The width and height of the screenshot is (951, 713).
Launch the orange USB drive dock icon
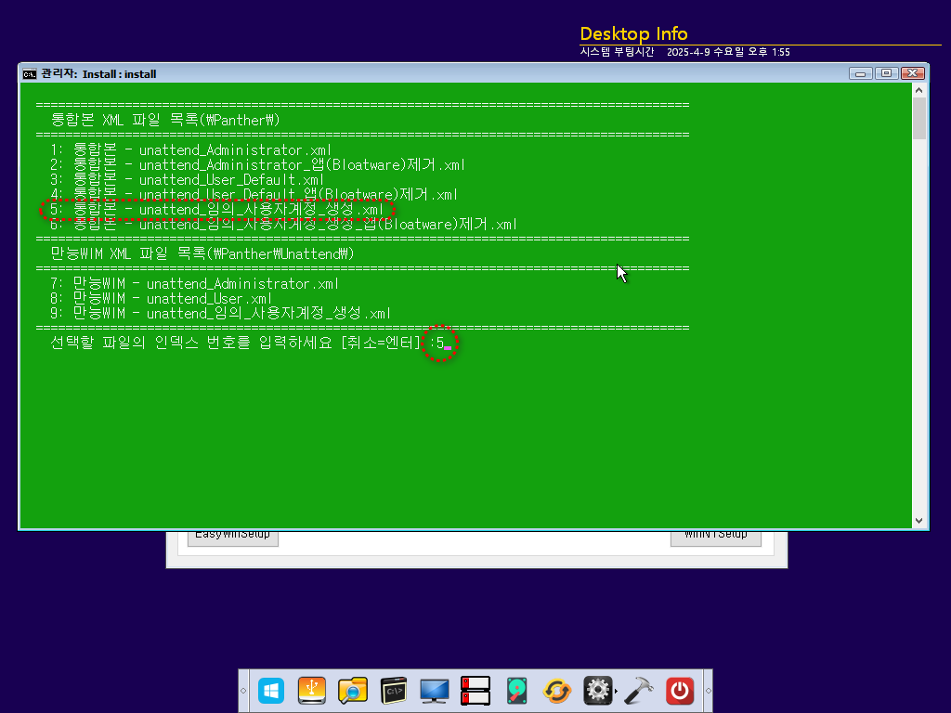click(x=312, y=691)
